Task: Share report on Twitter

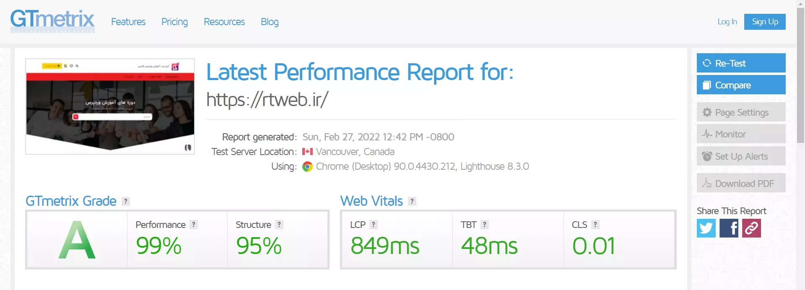Action: pyautogui.click(x=706, y=228)
